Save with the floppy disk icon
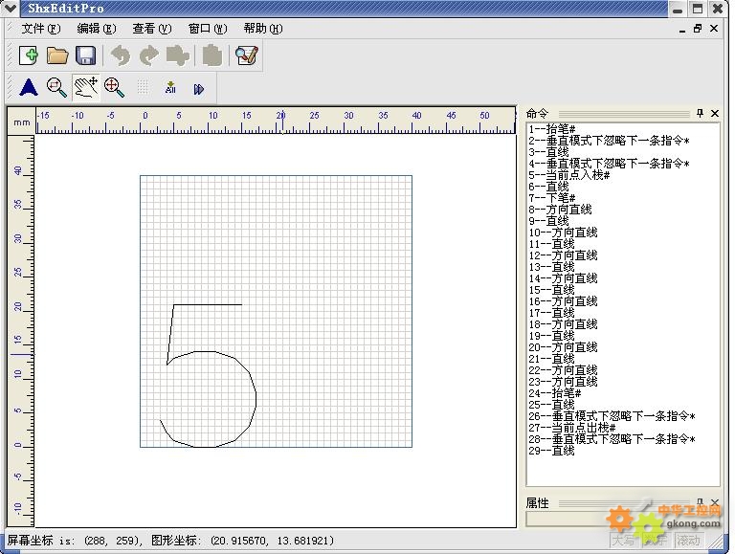735x554 pixels. coord(86,55)
